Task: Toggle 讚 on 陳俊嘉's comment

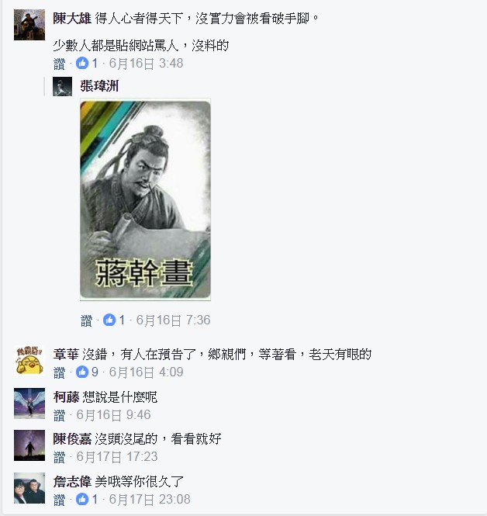Action: pos(59,457)
